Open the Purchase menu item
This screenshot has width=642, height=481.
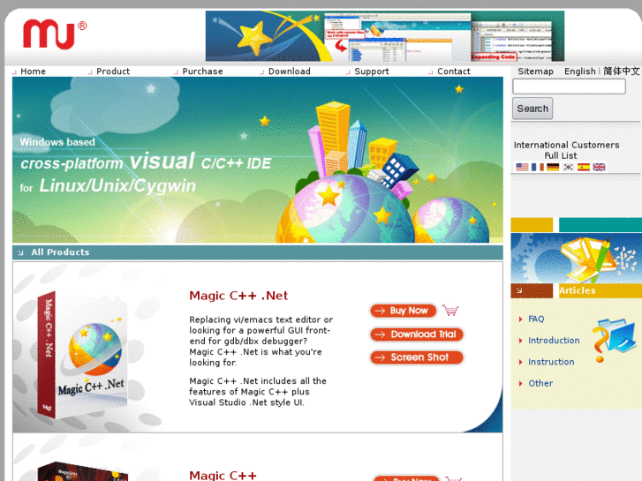coord(203,71)
